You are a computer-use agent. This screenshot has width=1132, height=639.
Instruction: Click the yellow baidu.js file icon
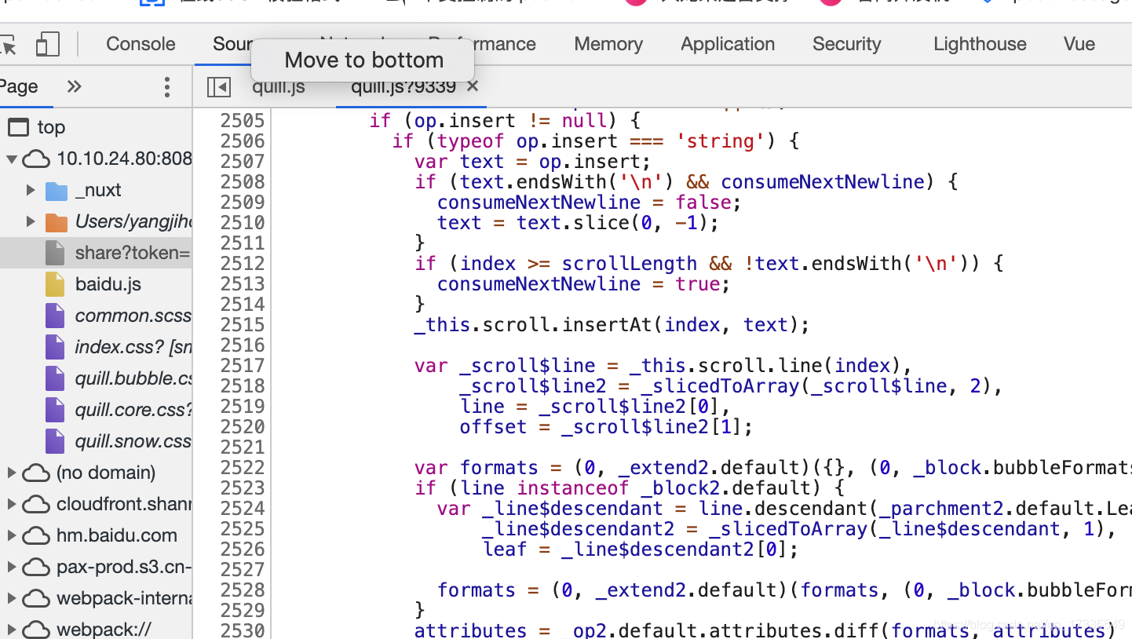55,284
